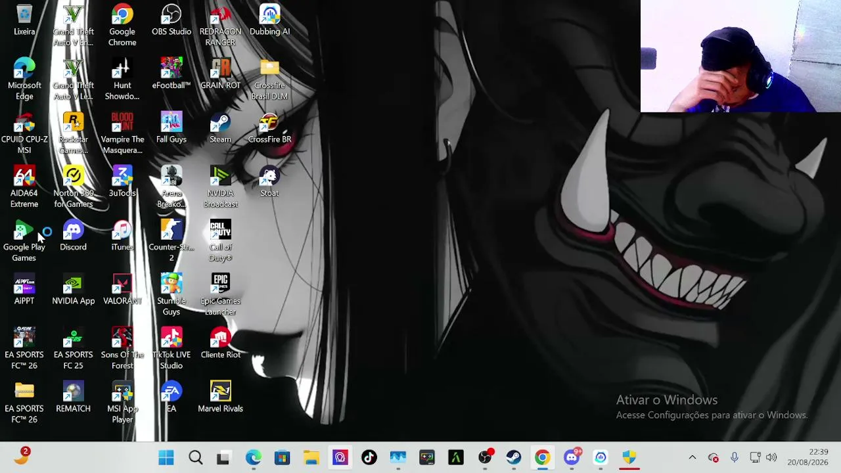
Task: Open the Windows Start menu
Action: point(166,458)
